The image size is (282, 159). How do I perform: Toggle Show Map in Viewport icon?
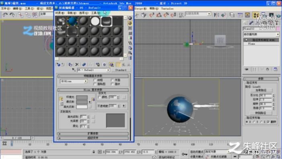pos(112,65)
